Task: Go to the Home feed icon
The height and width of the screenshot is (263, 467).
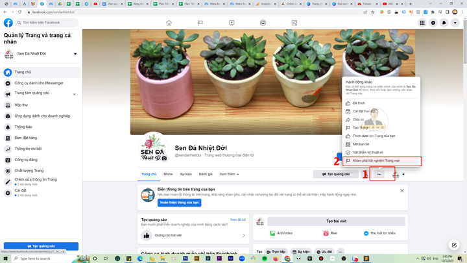Action: [169, 23]
